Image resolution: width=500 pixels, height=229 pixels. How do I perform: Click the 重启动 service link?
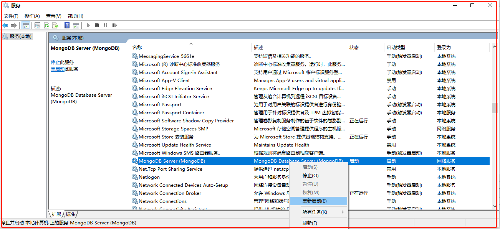[x=58, y=69]
